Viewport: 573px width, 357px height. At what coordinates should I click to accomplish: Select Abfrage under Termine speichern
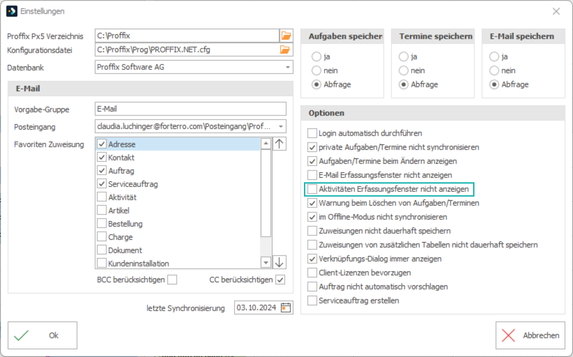[404, 85]
